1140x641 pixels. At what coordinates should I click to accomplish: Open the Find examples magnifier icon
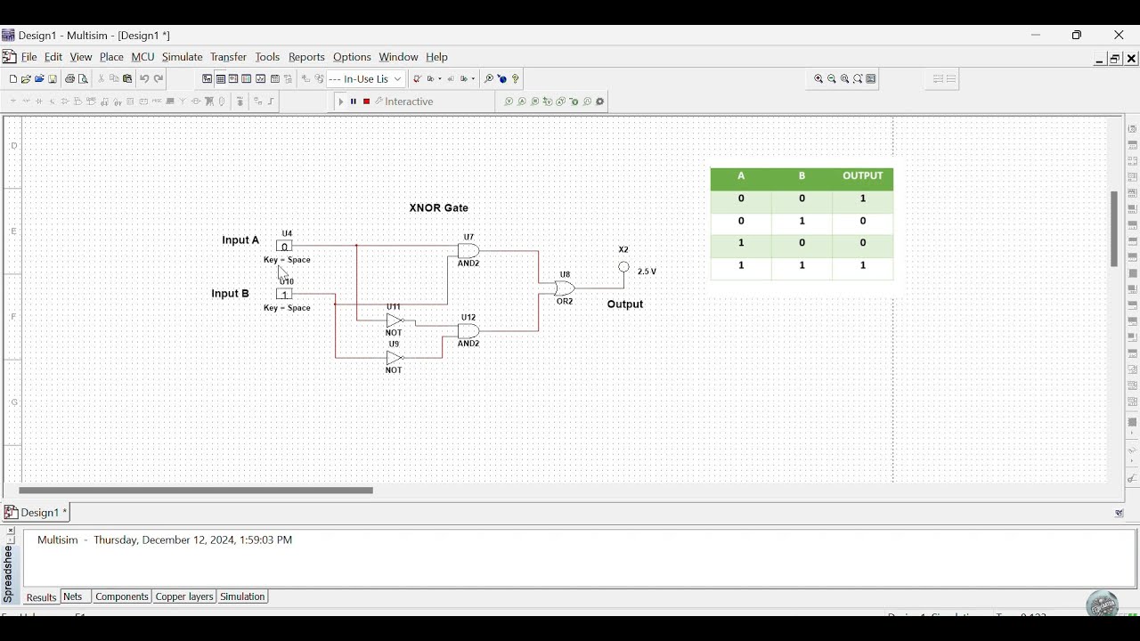[x=488, y=79]
